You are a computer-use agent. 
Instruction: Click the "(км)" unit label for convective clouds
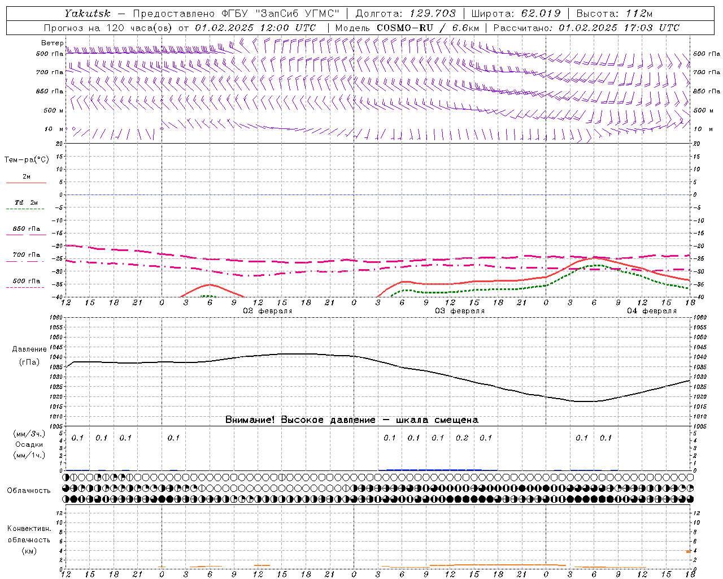click(29, 550)
